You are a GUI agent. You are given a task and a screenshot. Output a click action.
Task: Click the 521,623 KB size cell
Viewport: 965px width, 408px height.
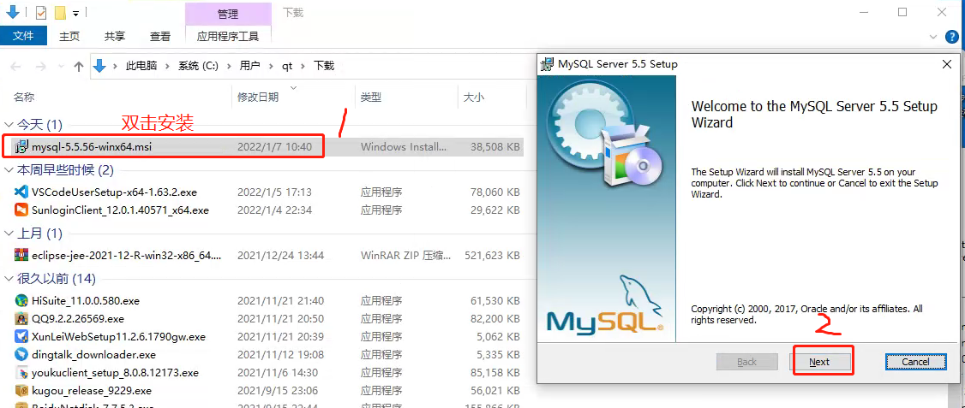(492, 255)
